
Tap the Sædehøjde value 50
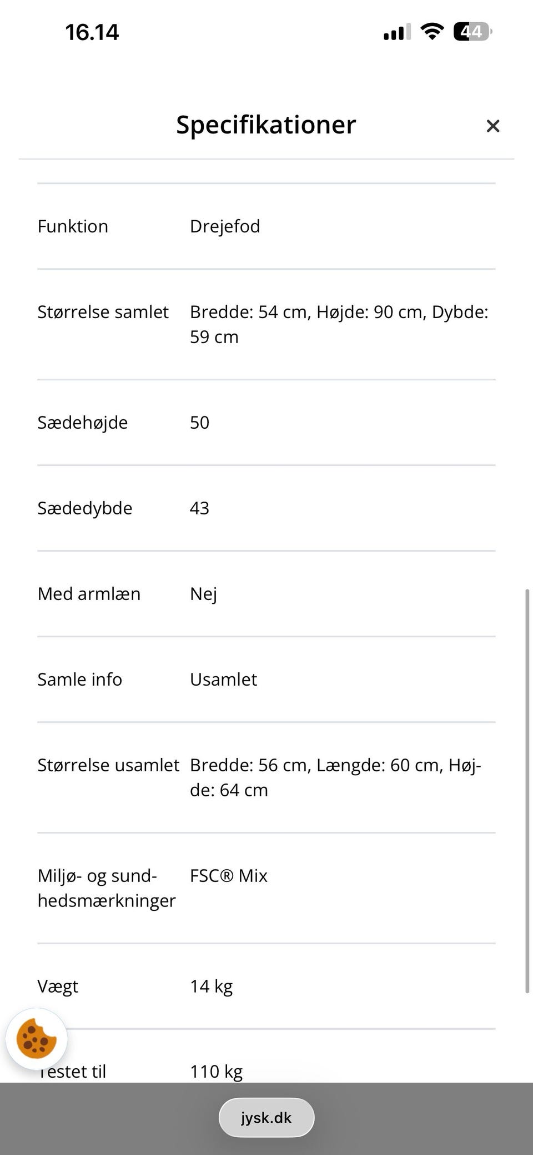pyautogui.click(x=199, y=422)
